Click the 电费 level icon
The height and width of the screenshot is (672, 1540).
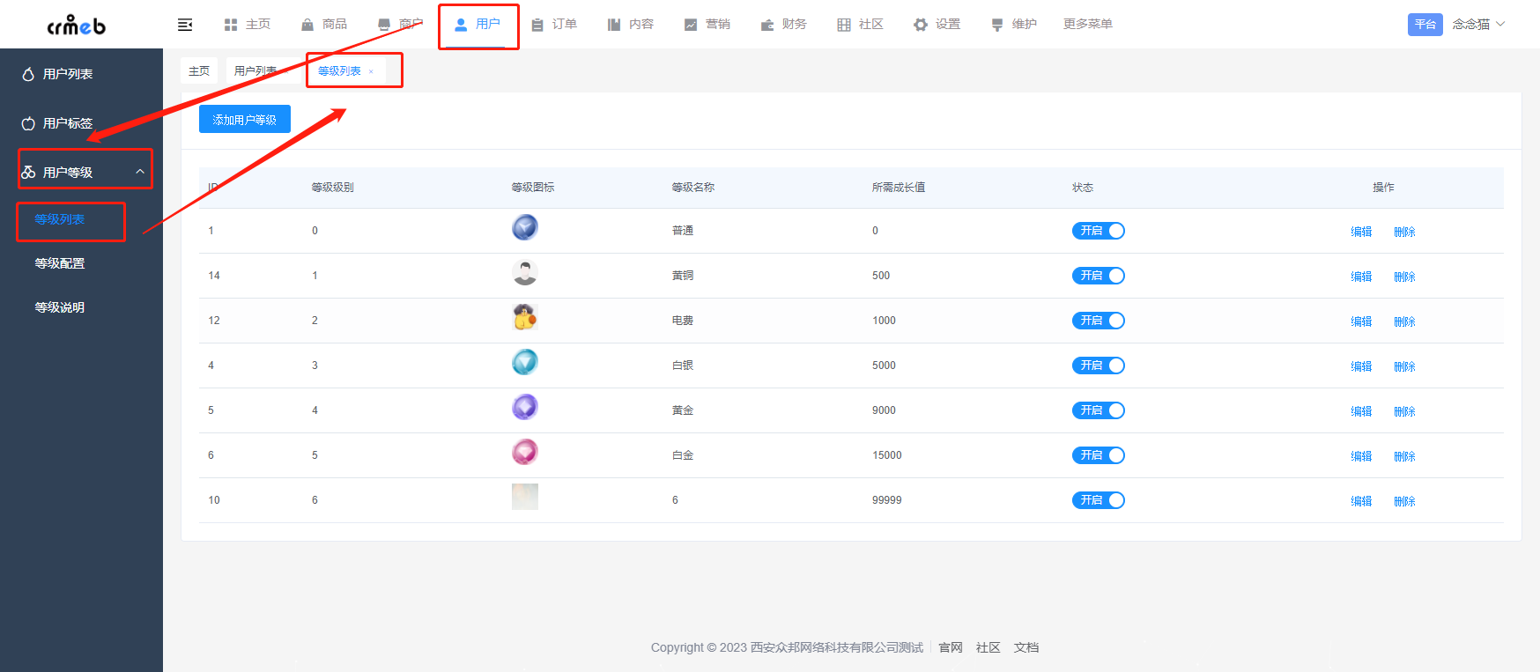point(525,317)
